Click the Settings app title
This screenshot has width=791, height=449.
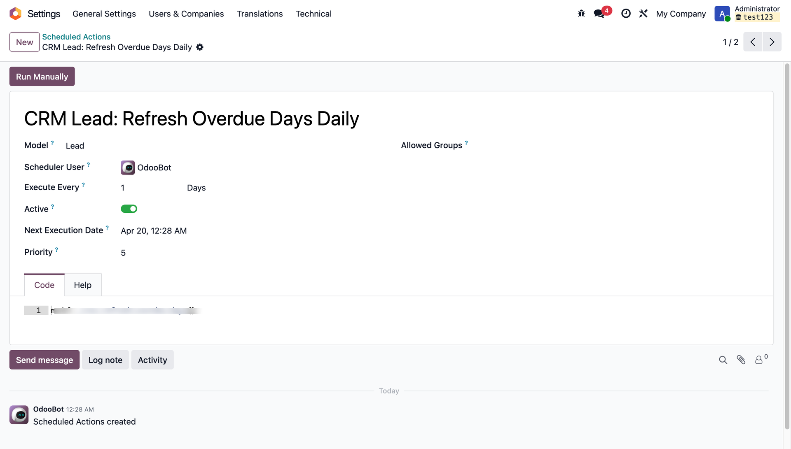[x=44, y=14]
